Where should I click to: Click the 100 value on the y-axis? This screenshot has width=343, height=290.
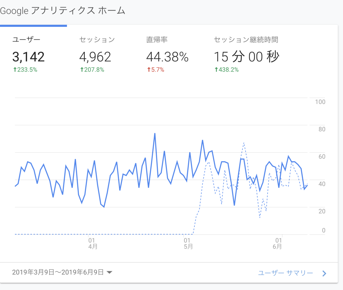(320, 102)
